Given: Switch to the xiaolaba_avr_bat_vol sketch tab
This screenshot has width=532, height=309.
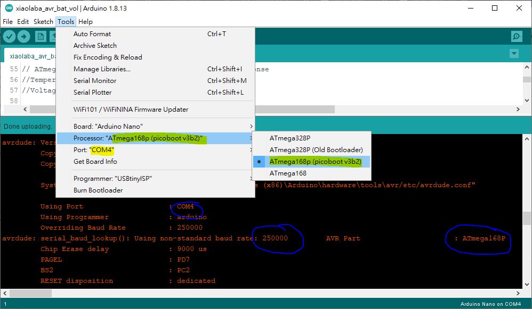Looking at the screenshot, I should [30, 56].
